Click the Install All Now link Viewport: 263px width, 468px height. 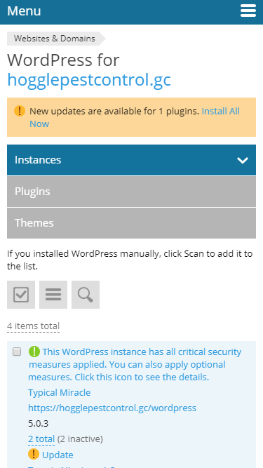[x=135, y=117]
